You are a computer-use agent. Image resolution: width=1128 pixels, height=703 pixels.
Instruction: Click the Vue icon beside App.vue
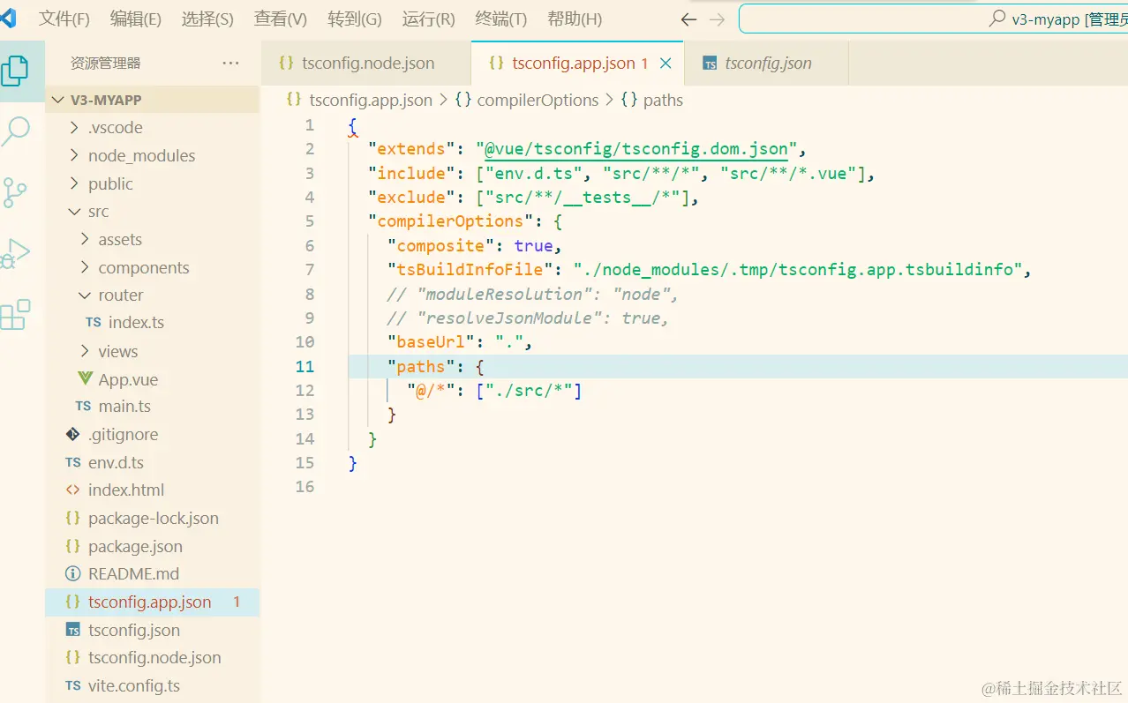click(x=86, y=379)
